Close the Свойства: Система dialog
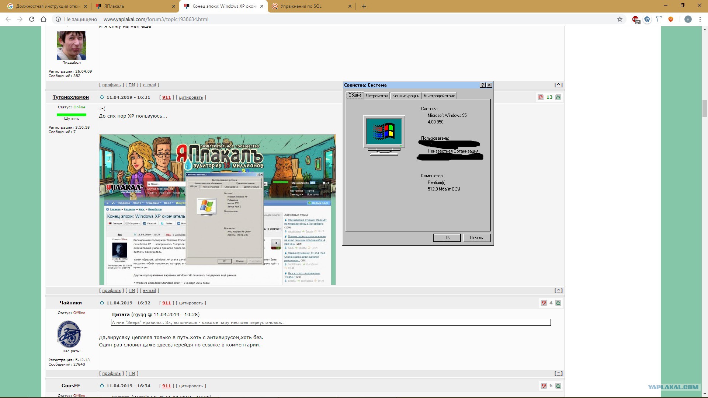The height and width of the screenshot is (398, 708). tap(489, 85)
